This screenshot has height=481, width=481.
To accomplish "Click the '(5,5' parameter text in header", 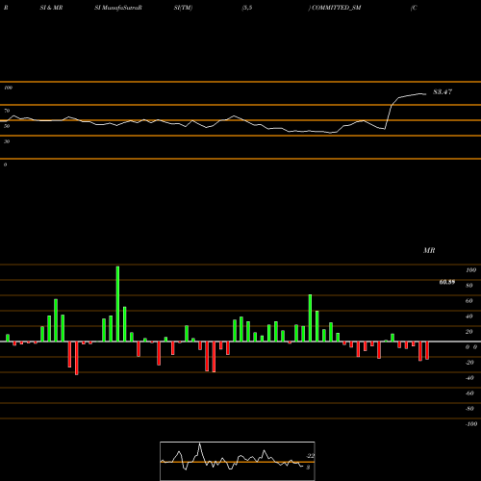I will point(247,8).
